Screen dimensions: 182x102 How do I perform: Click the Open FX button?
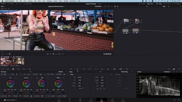168,4
